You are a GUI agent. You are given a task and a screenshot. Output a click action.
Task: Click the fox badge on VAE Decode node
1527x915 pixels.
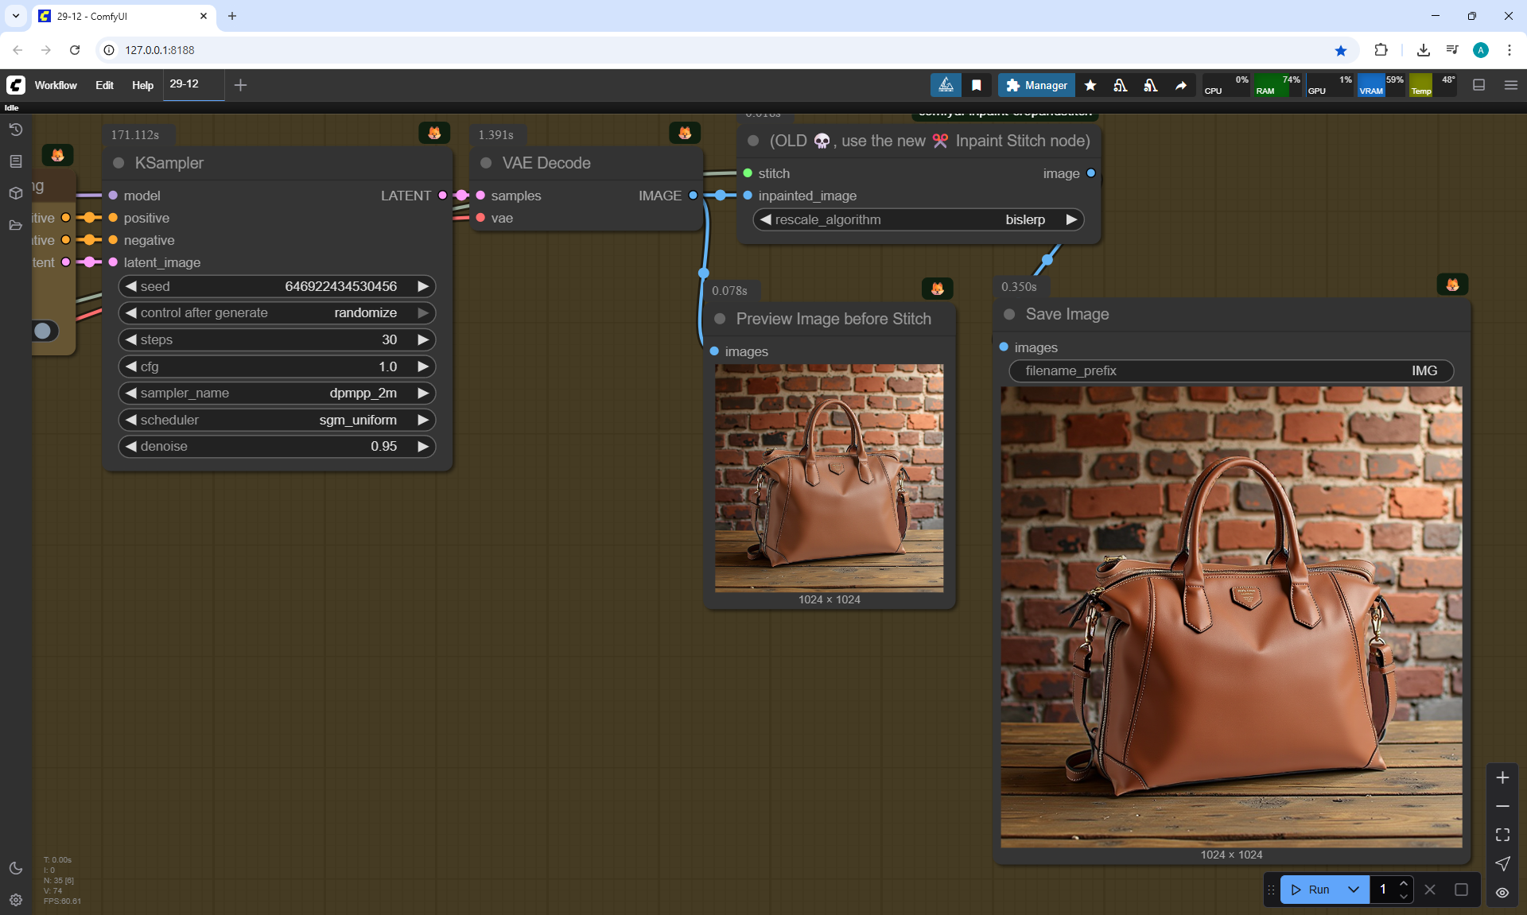click(x=685, y=133)
